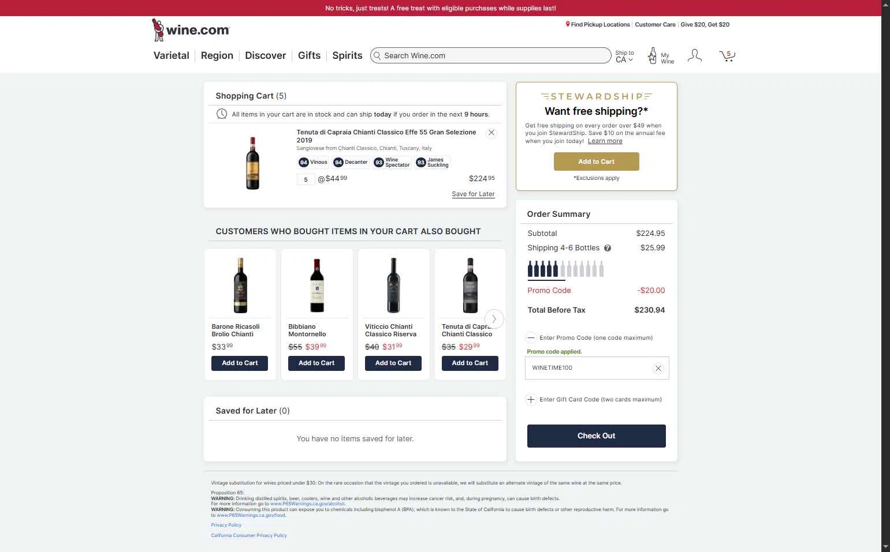Open the Varietal menu
The height and width of the screenshot is (552, 890).
click(x=172, y=55)
